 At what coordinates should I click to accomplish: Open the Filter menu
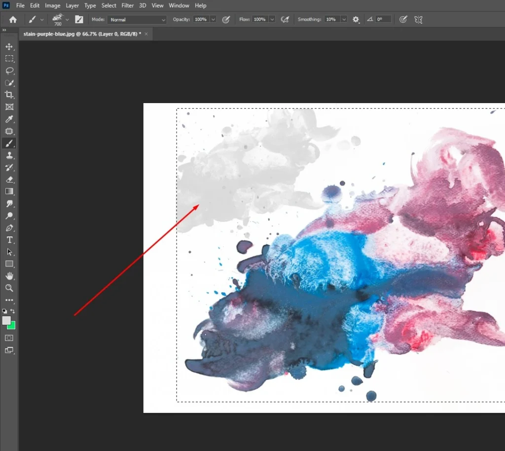(128, 5)
